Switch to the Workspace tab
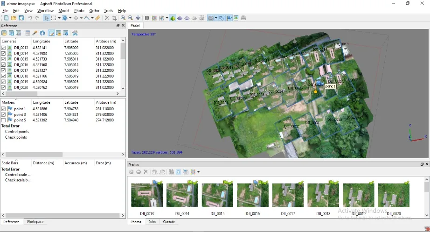Screen dimensions: 430x232 pos(35,222)
